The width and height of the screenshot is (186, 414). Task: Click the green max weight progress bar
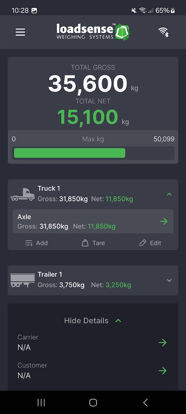(69, 153)
